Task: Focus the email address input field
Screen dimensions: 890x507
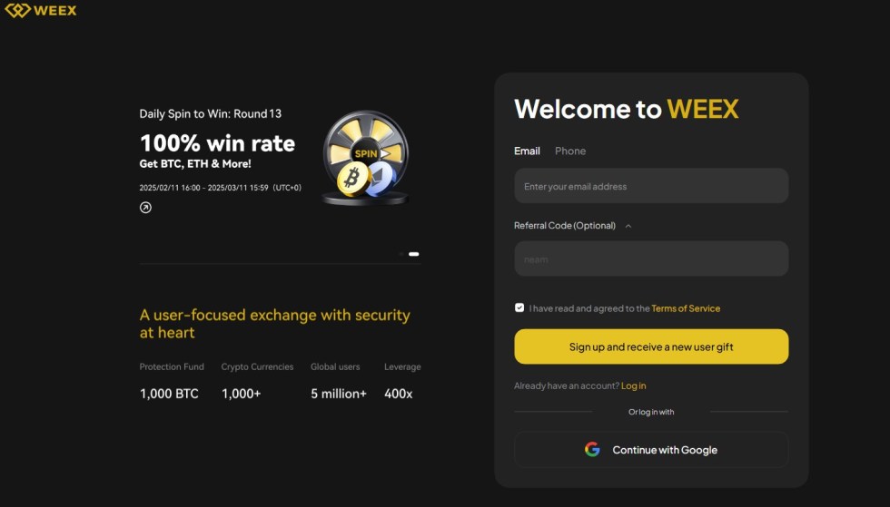Action: (651, 186)
